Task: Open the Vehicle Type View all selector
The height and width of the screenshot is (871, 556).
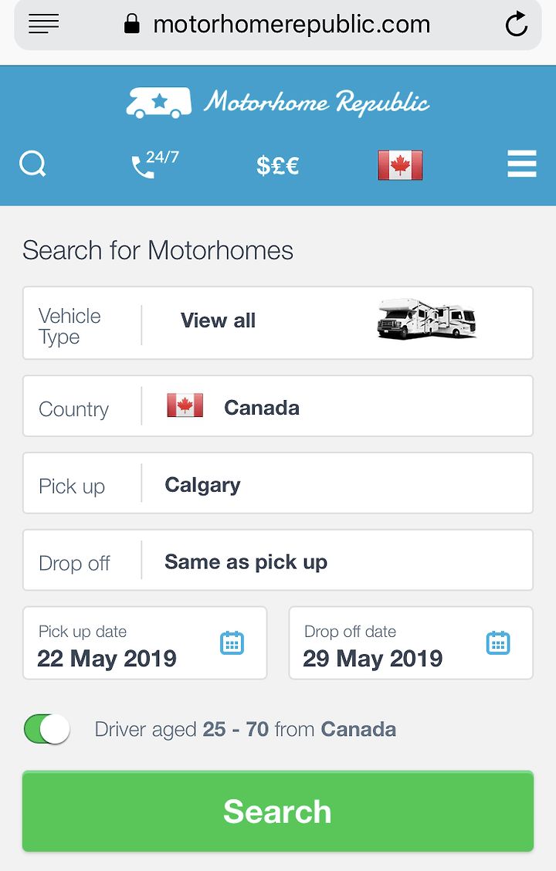Action: point(278,323)
